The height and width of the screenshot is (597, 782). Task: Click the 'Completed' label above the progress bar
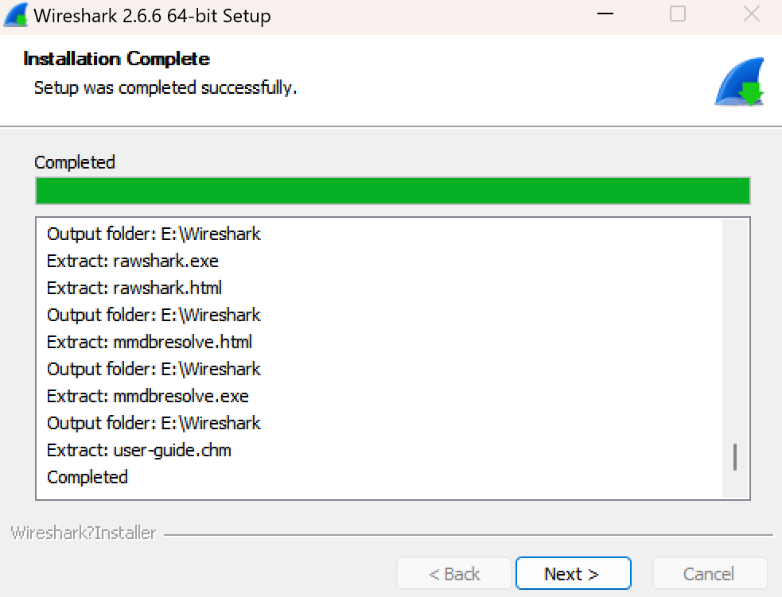75,162
